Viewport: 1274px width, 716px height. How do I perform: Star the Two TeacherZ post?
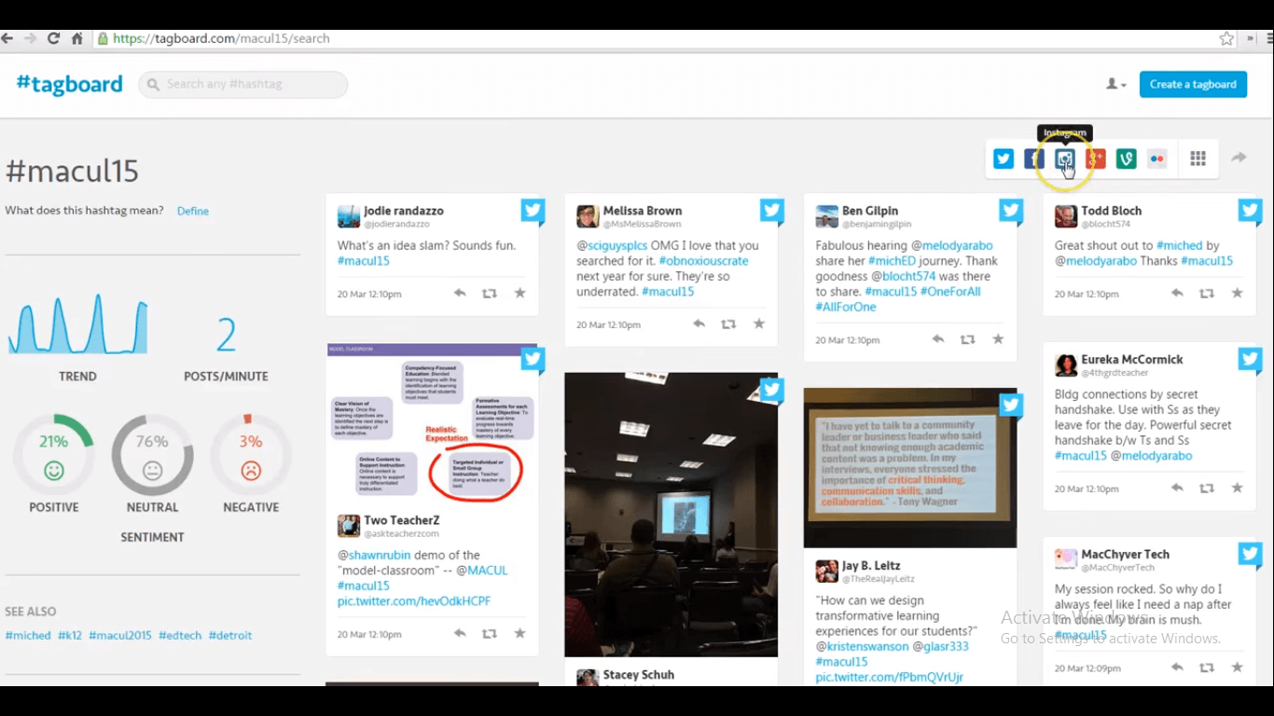519,633
